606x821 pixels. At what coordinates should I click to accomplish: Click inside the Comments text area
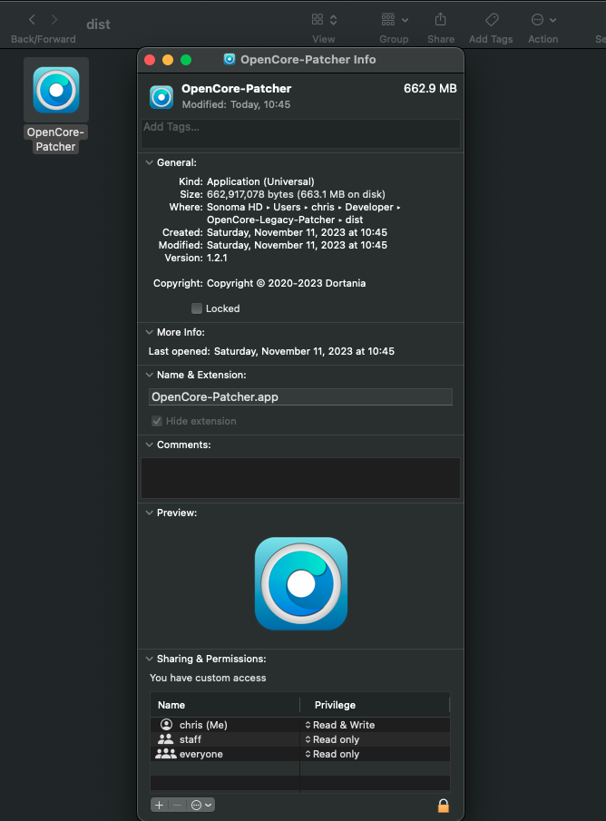pyautogui.click(x=300, y=478)
